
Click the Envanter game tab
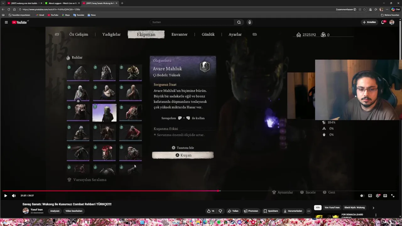(179, 35)
